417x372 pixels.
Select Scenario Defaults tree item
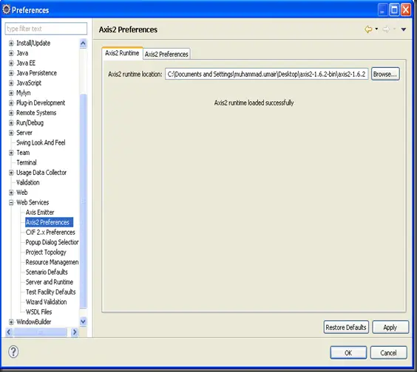47,272
